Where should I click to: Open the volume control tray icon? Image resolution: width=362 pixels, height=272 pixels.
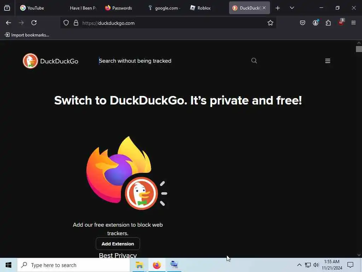pos(316,265)
